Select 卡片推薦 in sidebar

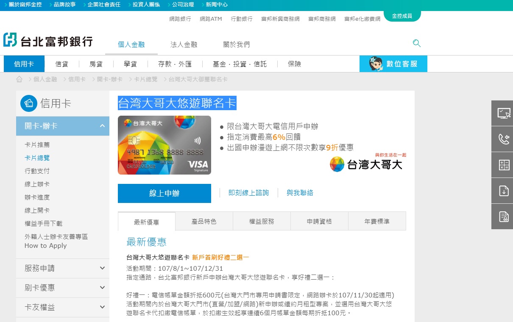(x=37, y=145)
